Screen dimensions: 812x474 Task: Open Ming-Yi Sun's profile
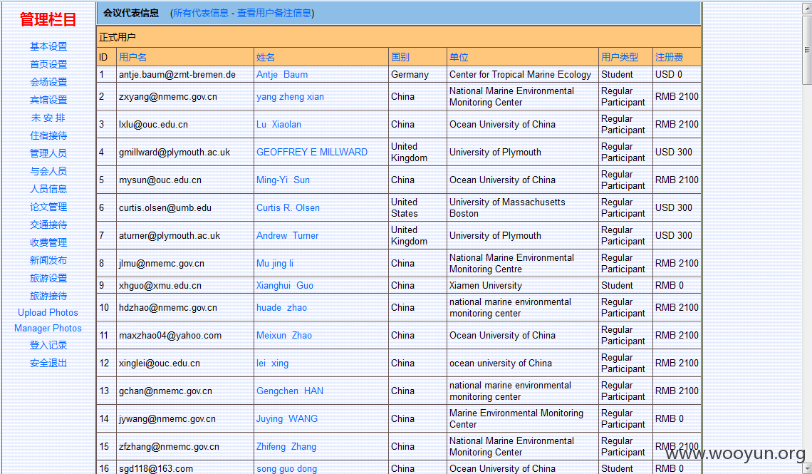283,180
